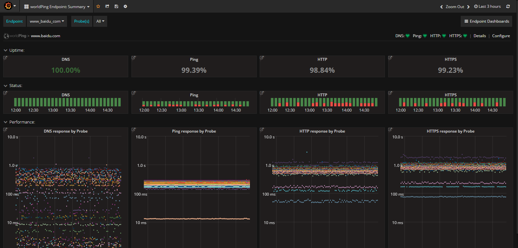Open link icon on HTTPS uptime panel
Screen dimensions: 518x248
(390, 58)
